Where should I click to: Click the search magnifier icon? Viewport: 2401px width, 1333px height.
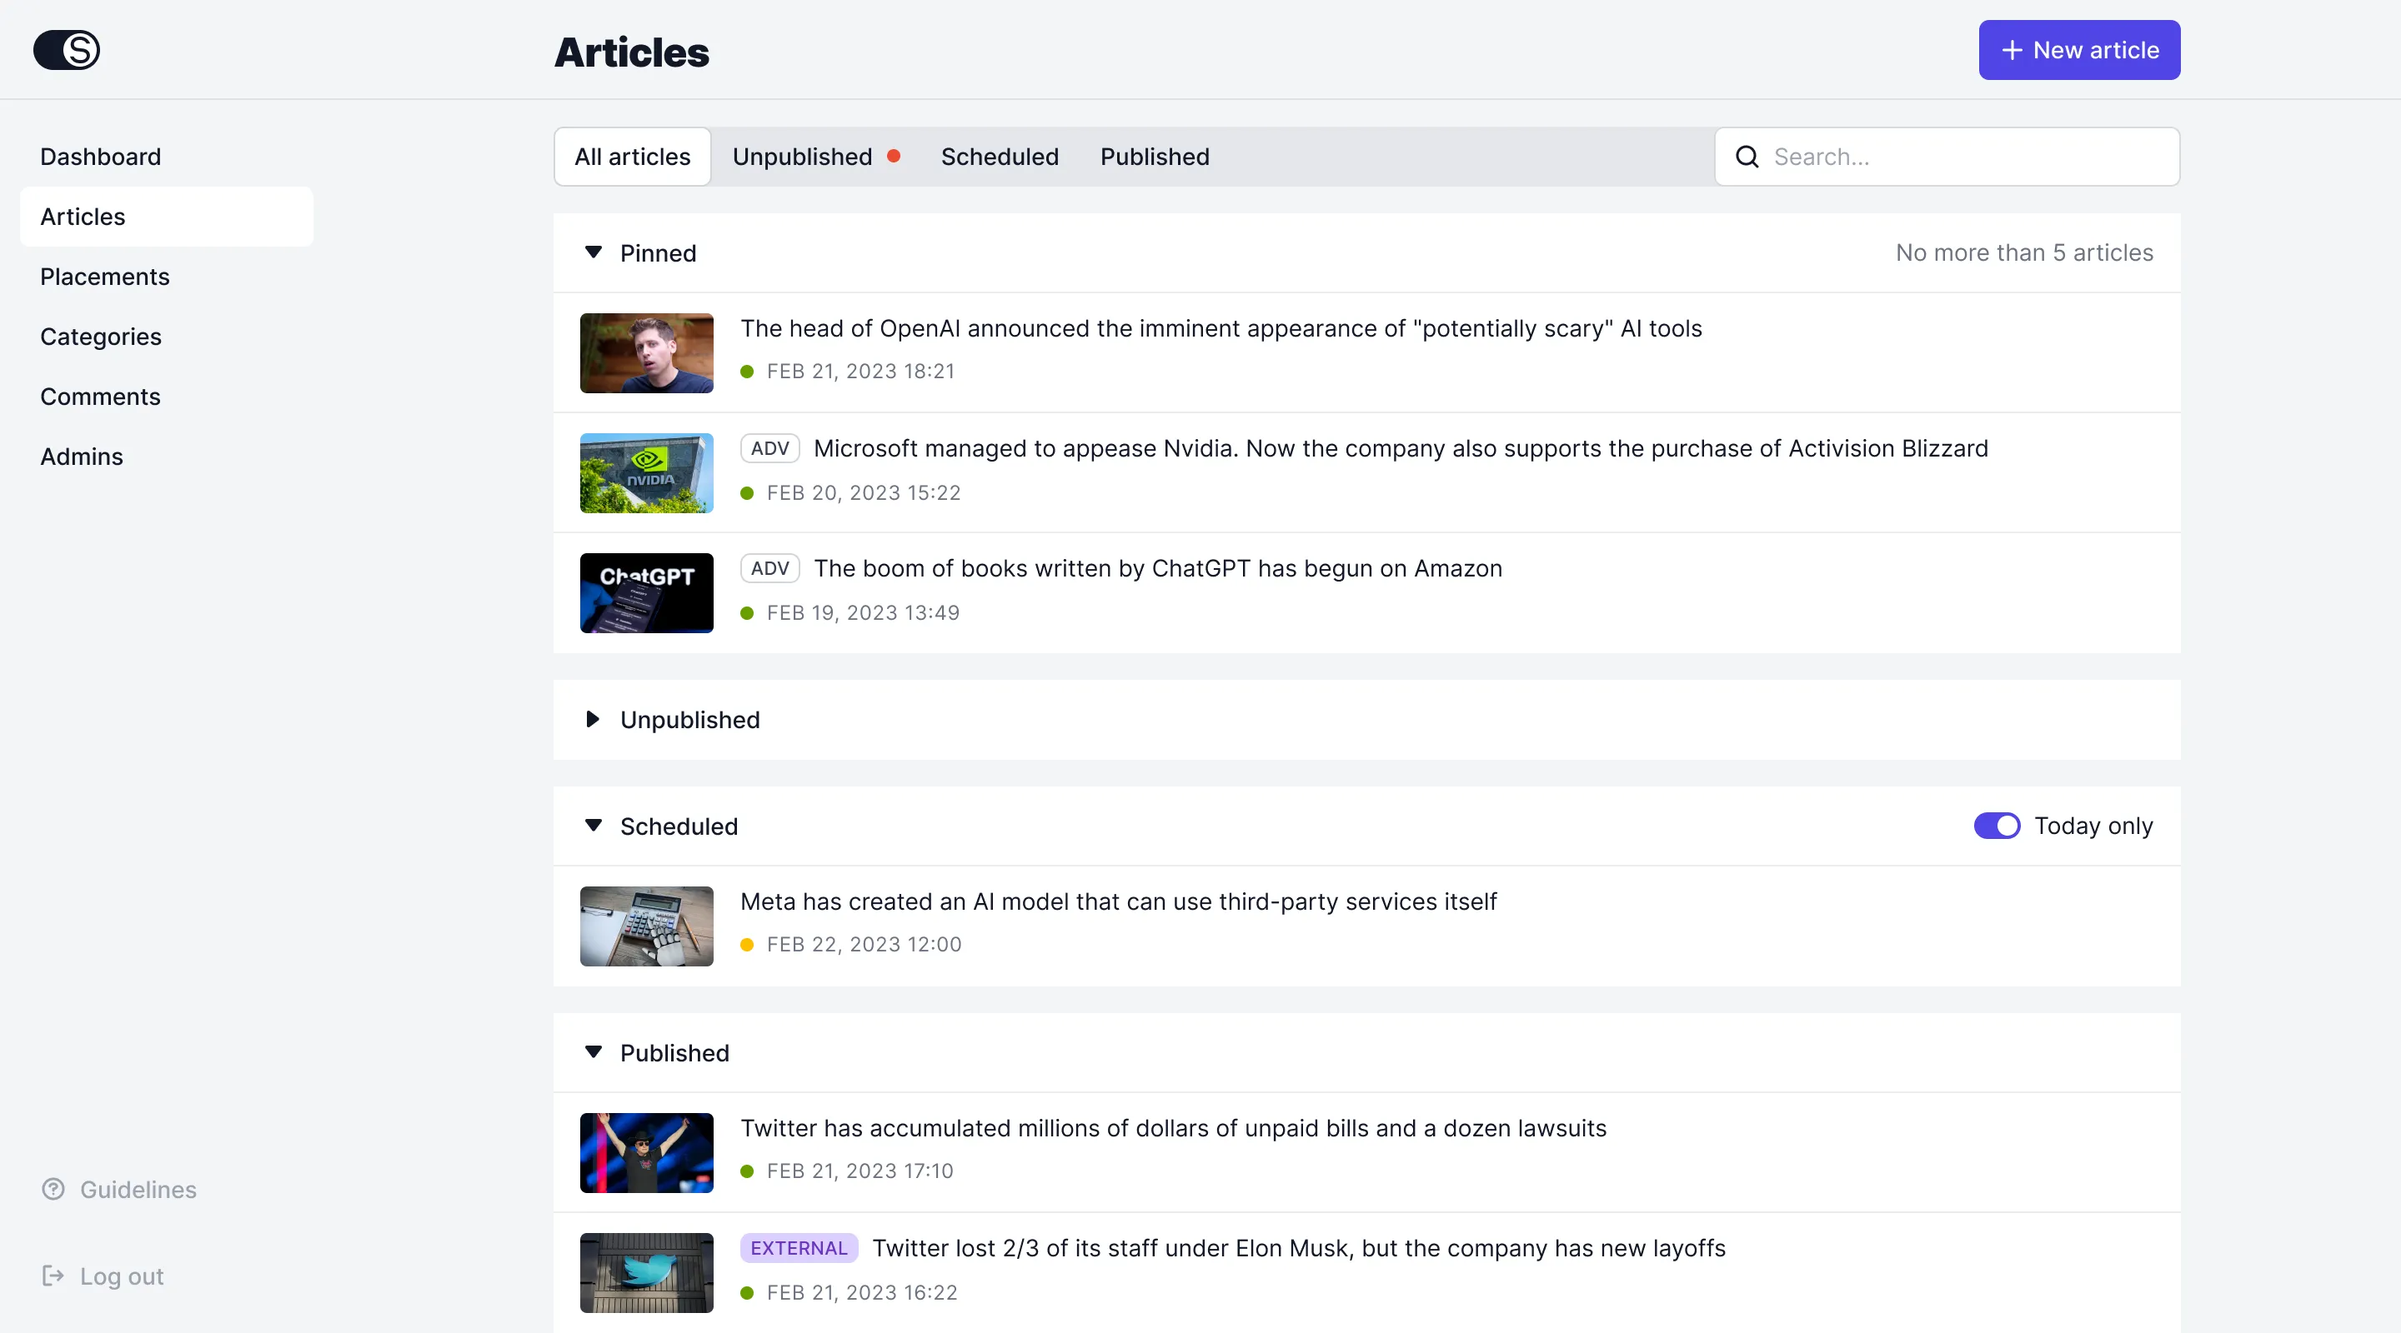pos(1747,157)
